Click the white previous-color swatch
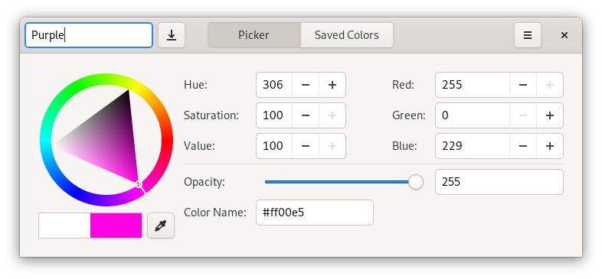The width and height of the screenshot is (602, 279). (x=64, y=225)
